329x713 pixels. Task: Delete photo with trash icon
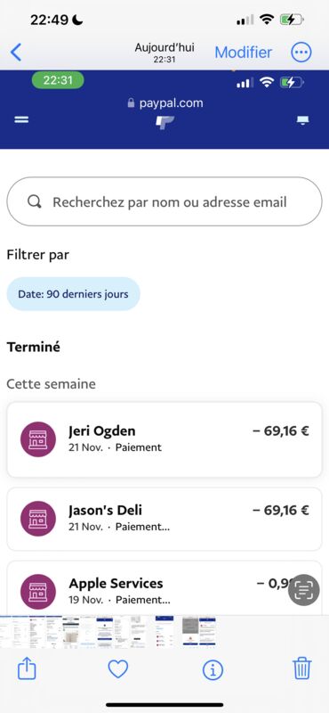pos(301,668)
